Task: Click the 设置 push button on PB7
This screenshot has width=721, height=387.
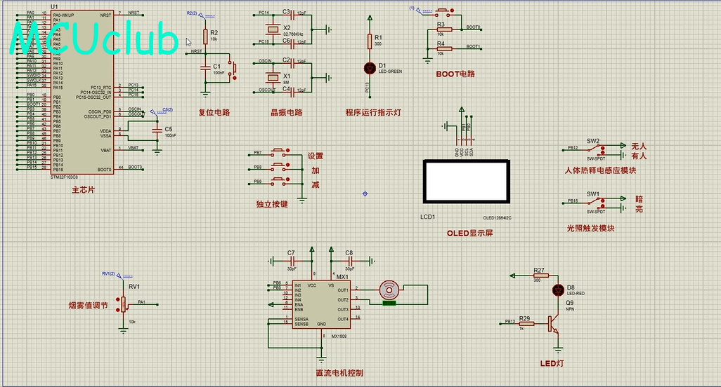Action: pos(280,151)
